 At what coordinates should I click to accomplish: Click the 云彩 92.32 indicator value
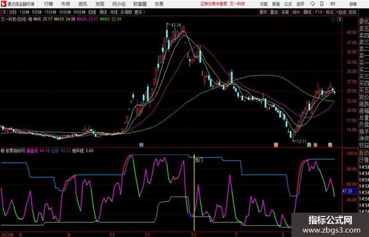pyautogui.click(x=61, y=151)
